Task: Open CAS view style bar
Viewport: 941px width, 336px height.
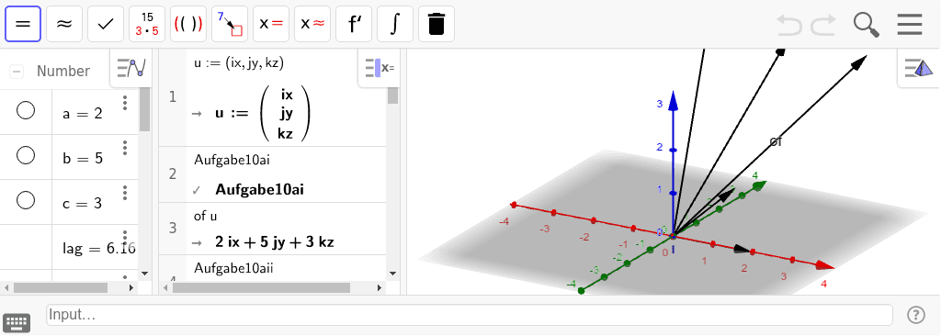Action: [380, 68]
